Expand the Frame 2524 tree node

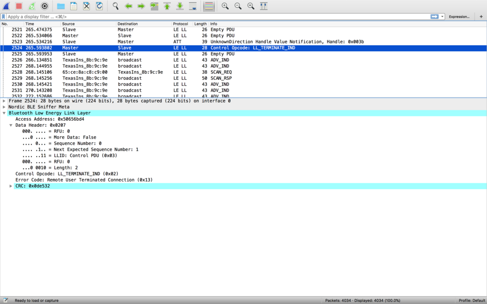pyautogui.click(x=4, y=101)
